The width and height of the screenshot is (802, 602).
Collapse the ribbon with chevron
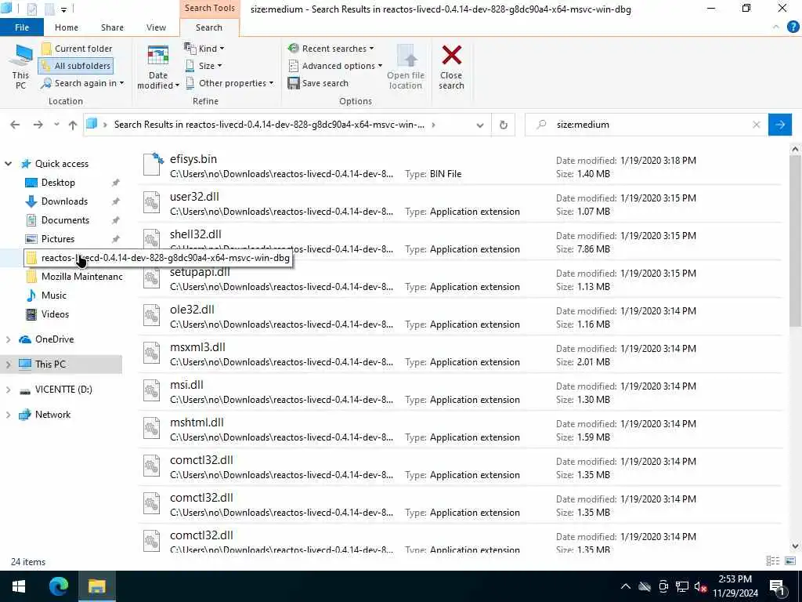coord(776,27)
